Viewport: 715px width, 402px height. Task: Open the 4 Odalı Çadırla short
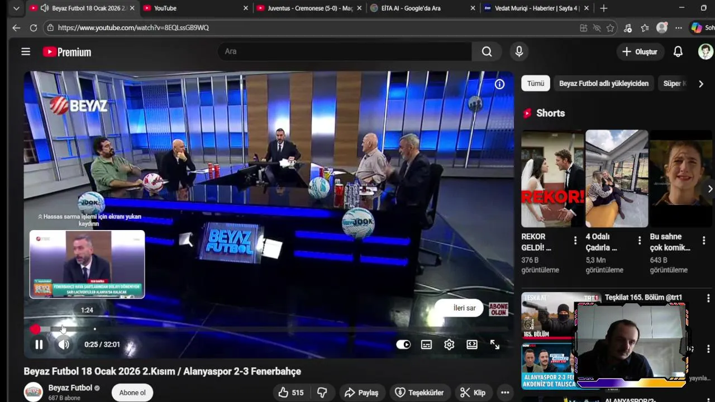[617, 179]
